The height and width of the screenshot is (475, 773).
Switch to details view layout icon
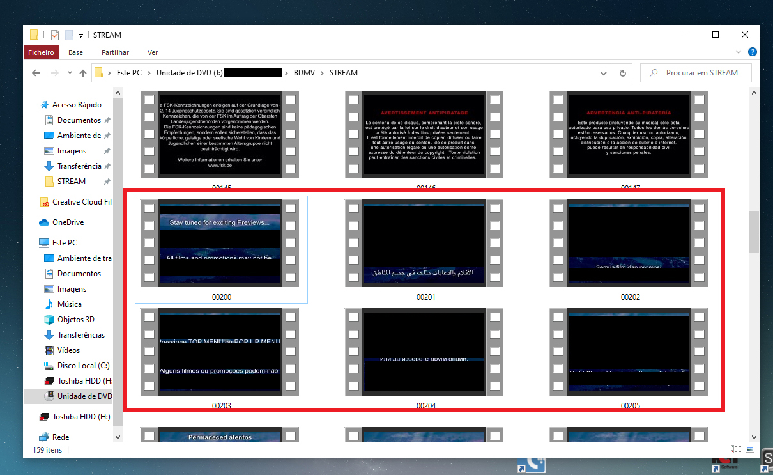pos(736,450)
